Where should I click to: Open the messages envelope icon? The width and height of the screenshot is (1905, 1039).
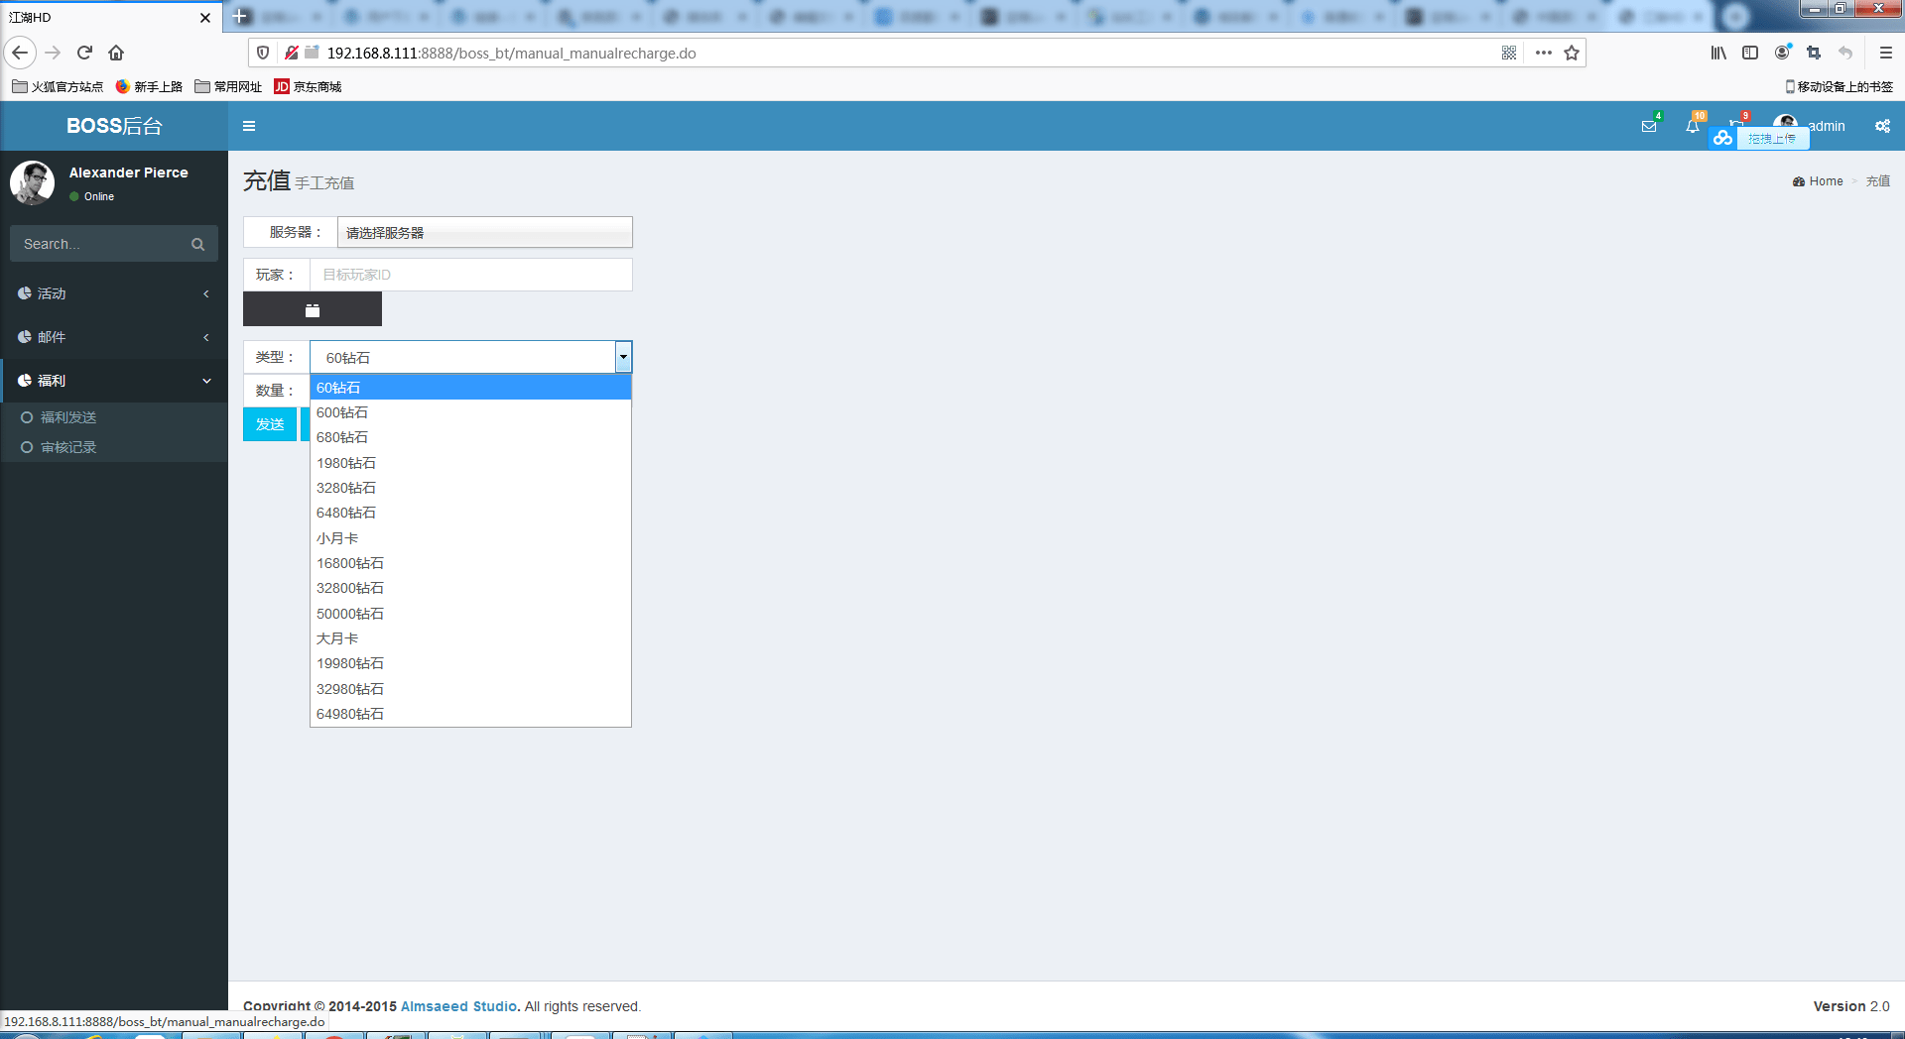(x=1649, y=126)
